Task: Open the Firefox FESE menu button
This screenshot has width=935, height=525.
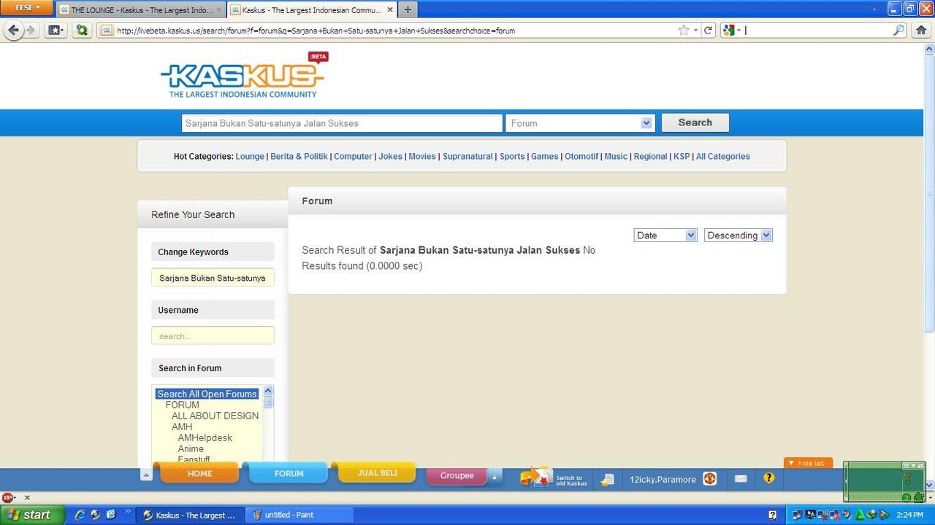Action: coord(26,8)
